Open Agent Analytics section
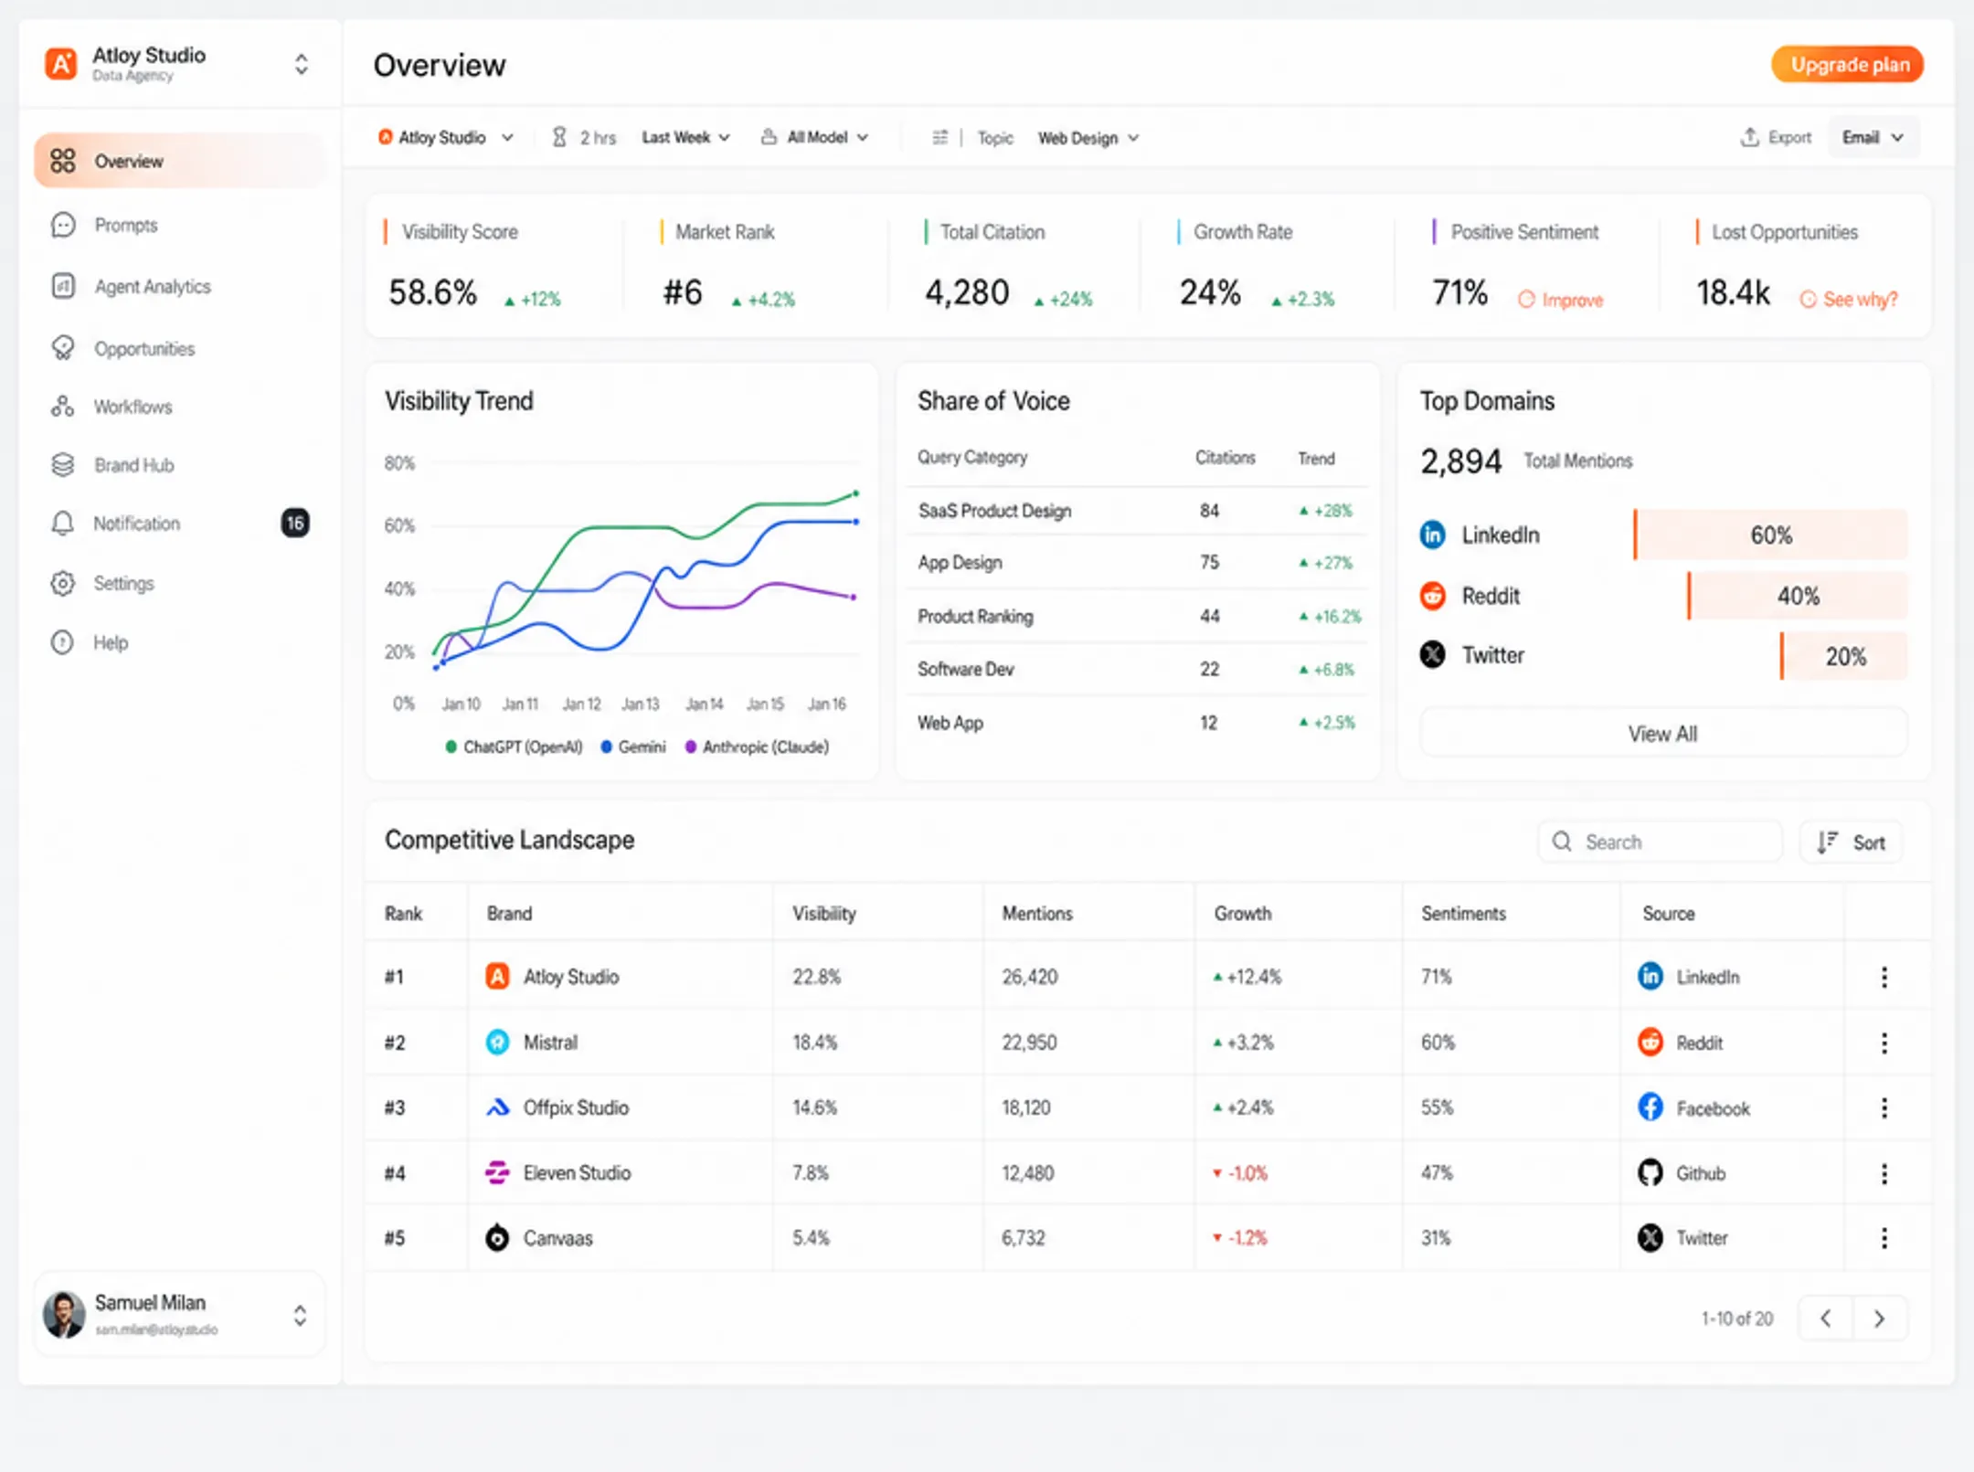Viewport: 1974px width, 1472px height. (x=153, y=286)
